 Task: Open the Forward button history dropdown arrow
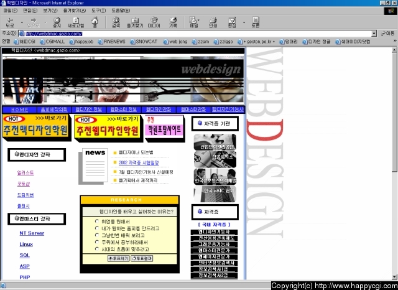(x=45, y=22)
